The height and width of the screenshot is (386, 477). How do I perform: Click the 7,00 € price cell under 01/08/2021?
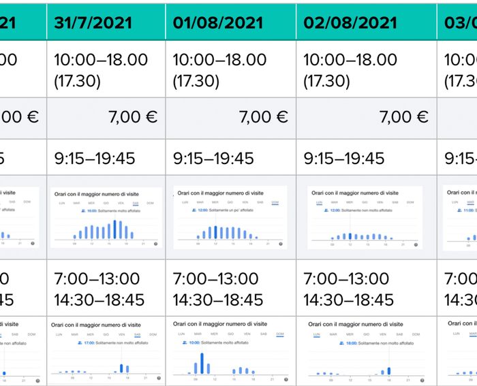point(230,117)
